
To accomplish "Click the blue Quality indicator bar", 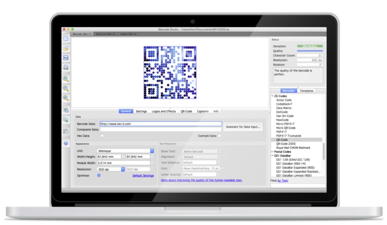I will (310, 51).
